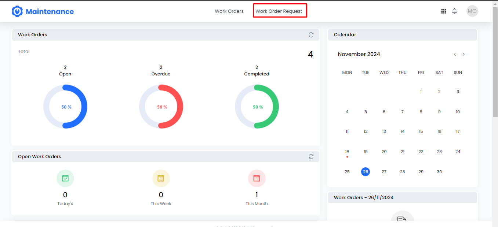Open the apps grid menu icon
This screenshot has width=498, height=227.
(444, 11)
